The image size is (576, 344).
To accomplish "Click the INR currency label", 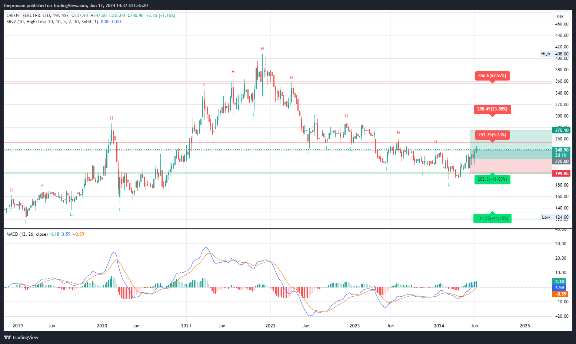I will [x=560, y=17].
